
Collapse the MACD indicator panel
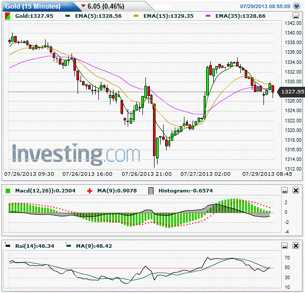click(x=285, y=190)
